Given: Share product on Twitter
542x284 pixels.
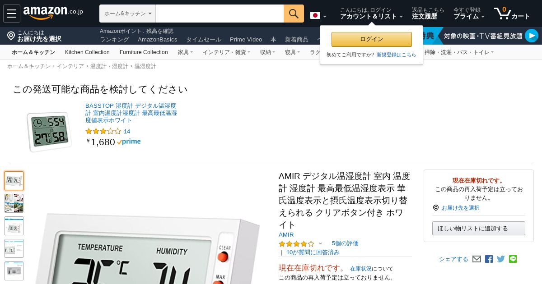Looking at the screenshot, I should coord(501,259).
